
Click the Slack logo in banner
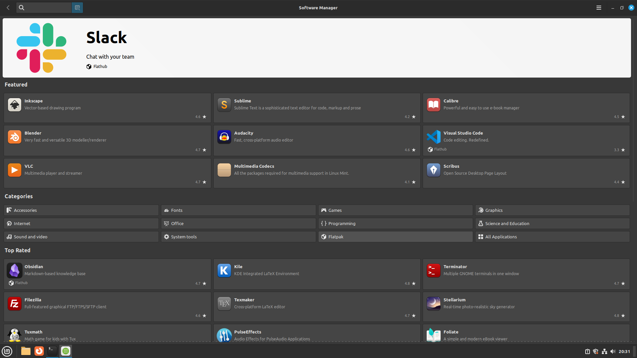(x=41, y=48)
